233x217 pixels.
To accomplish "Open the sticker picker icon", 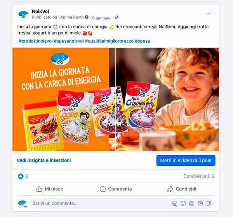I will coord(209,203).
